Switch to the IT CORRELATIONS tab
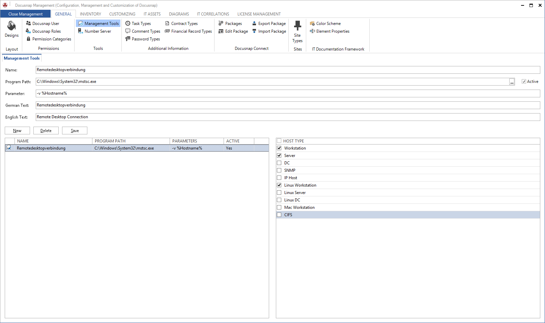 213,14
